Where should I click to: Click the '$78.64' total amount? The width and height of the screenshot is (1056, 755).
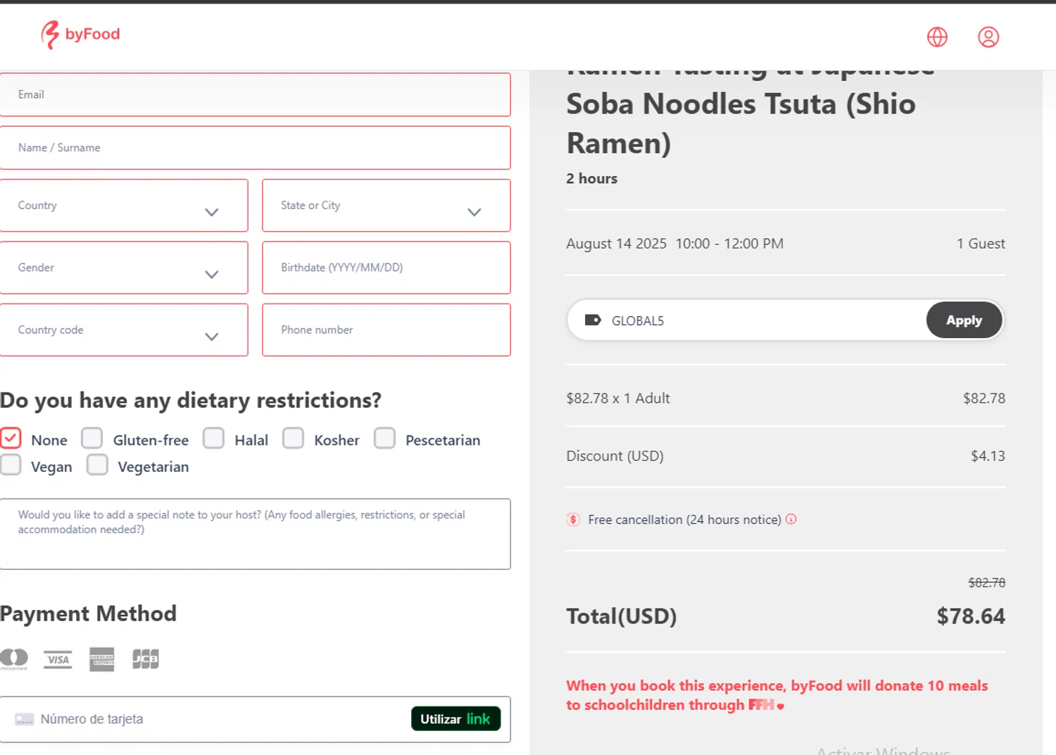click(x=971, y=616)
